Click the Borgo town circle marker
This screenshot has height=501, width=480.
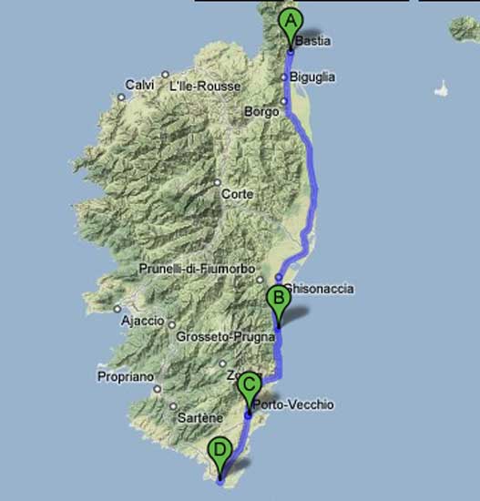coord(284,101)
